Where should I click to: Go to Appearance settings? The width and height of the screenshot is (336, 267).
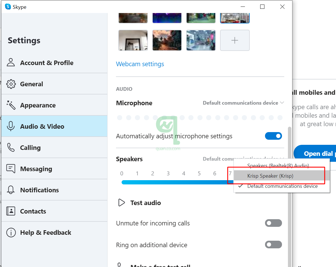point(54,105)
